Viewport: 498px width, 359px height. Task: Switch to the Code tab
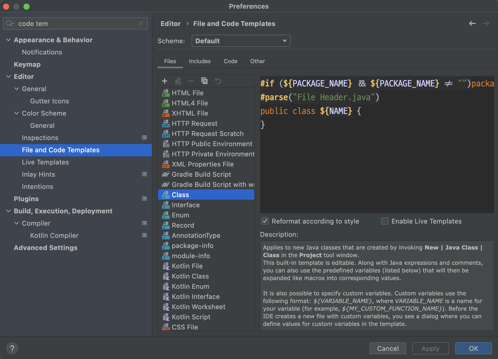tap(230, 61)
